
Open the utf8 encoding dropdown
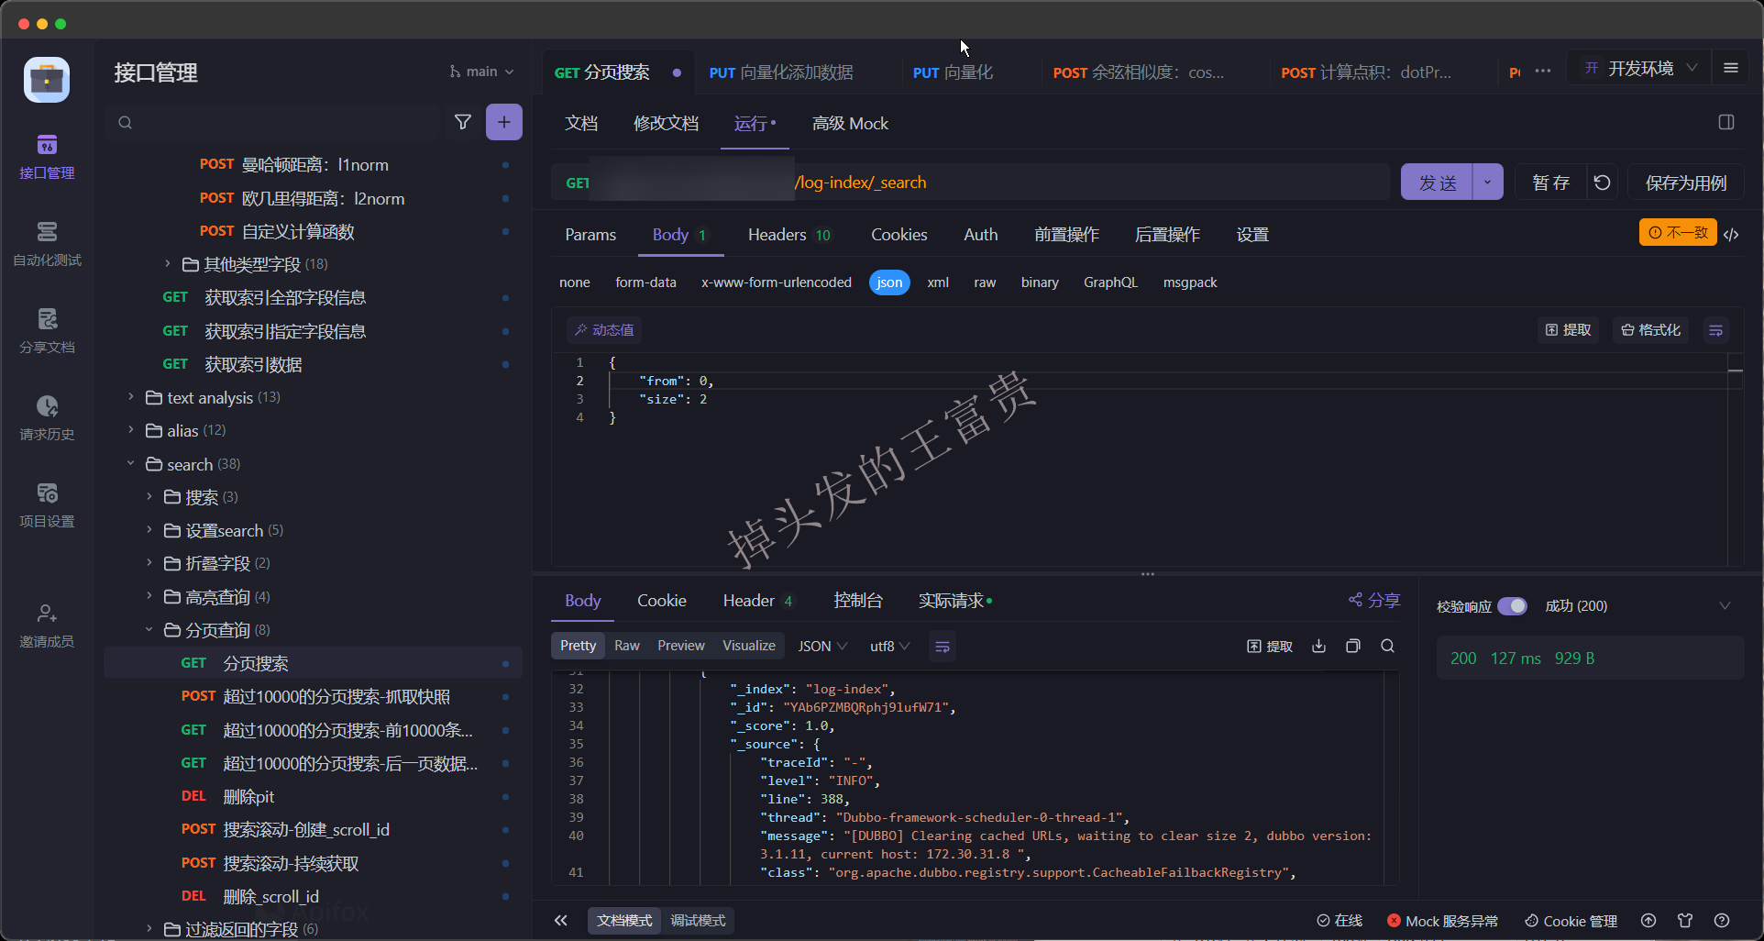click(x=889, y=647)
